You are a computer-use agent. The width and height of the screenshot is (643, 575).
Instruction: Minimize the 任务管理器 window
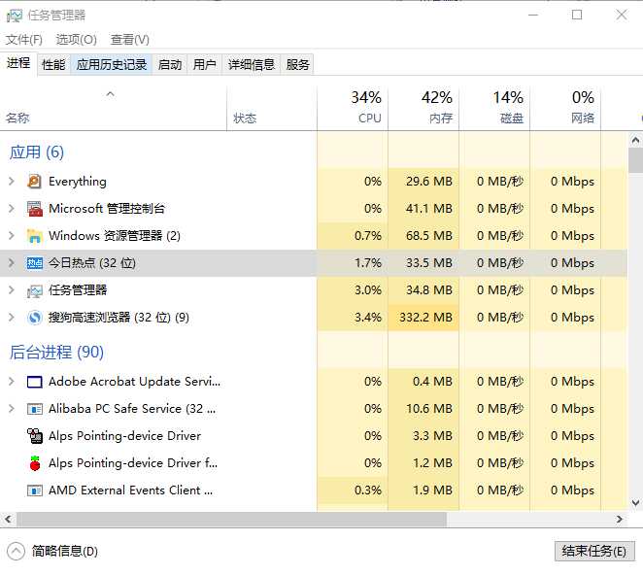(532, 16)
